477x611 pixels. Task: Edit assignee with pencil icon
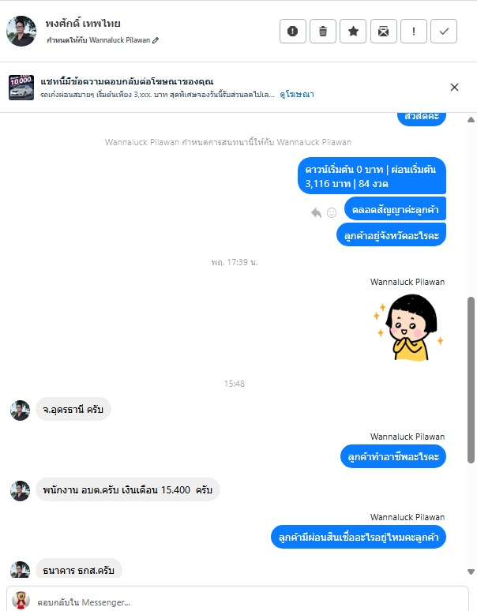[156, 40]
